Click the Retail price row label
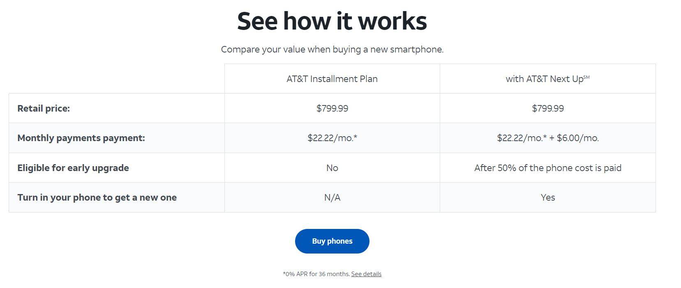 pos(44,108)
